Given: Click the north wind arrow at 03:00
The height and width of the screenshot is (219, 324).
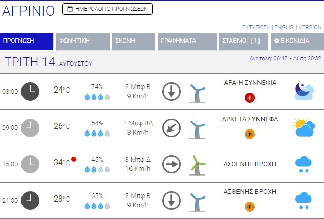Looking at the screenshot, I should coord(171,92).
